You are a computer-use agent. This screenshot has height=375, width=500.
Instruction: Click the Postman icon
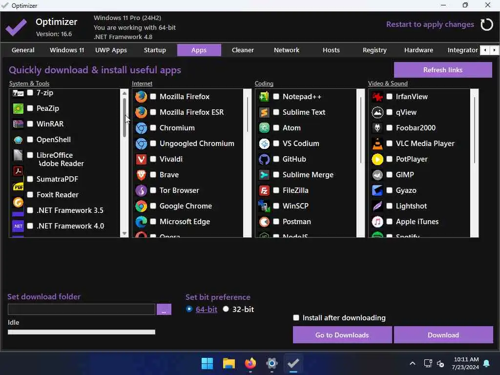pos(264,222)
